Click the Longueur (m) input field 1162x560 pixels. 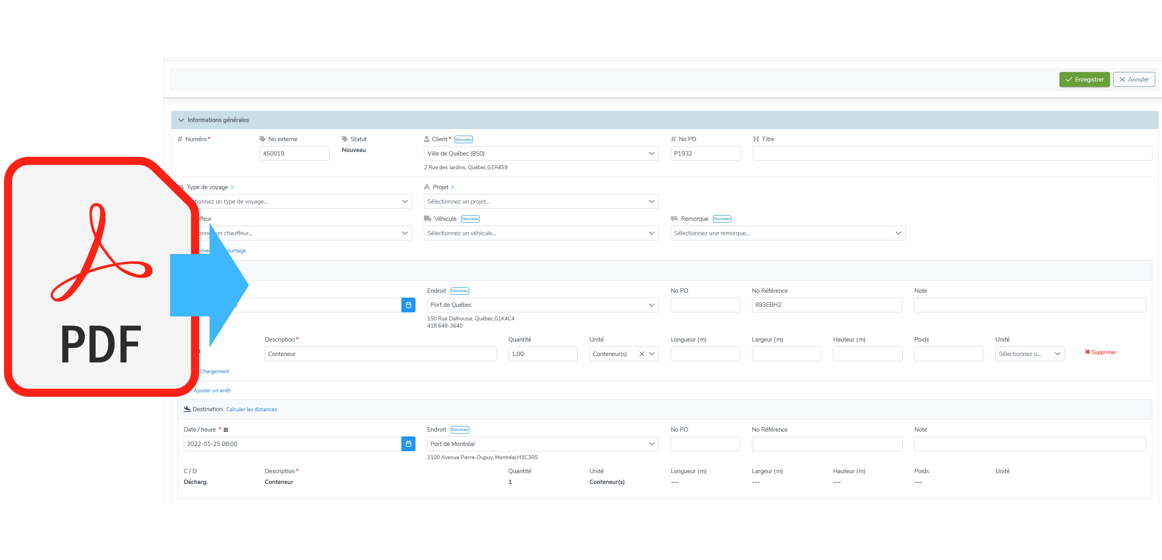tap(705, 354)
